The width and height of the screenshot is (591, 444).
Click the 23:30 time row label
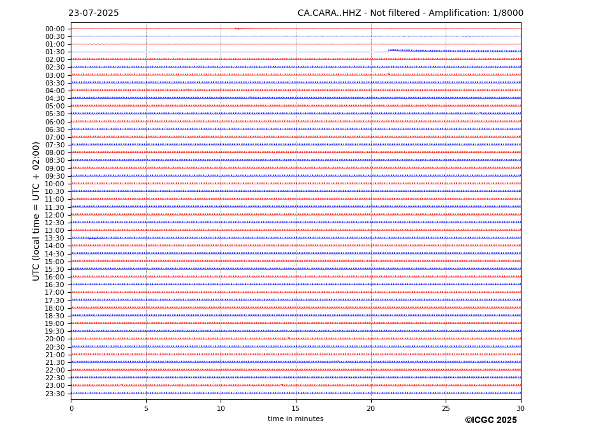pyautogui.click(x=55, y=394)
